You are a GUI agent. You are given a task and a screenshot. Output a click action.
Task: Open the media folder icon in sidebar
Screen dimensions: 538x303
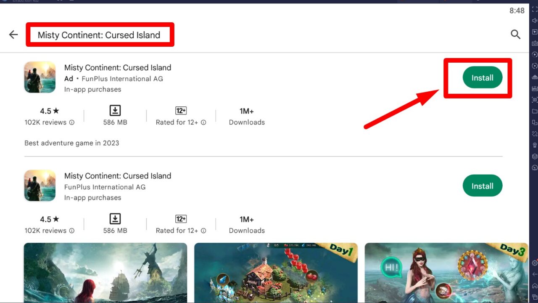(x=535, y=111)
